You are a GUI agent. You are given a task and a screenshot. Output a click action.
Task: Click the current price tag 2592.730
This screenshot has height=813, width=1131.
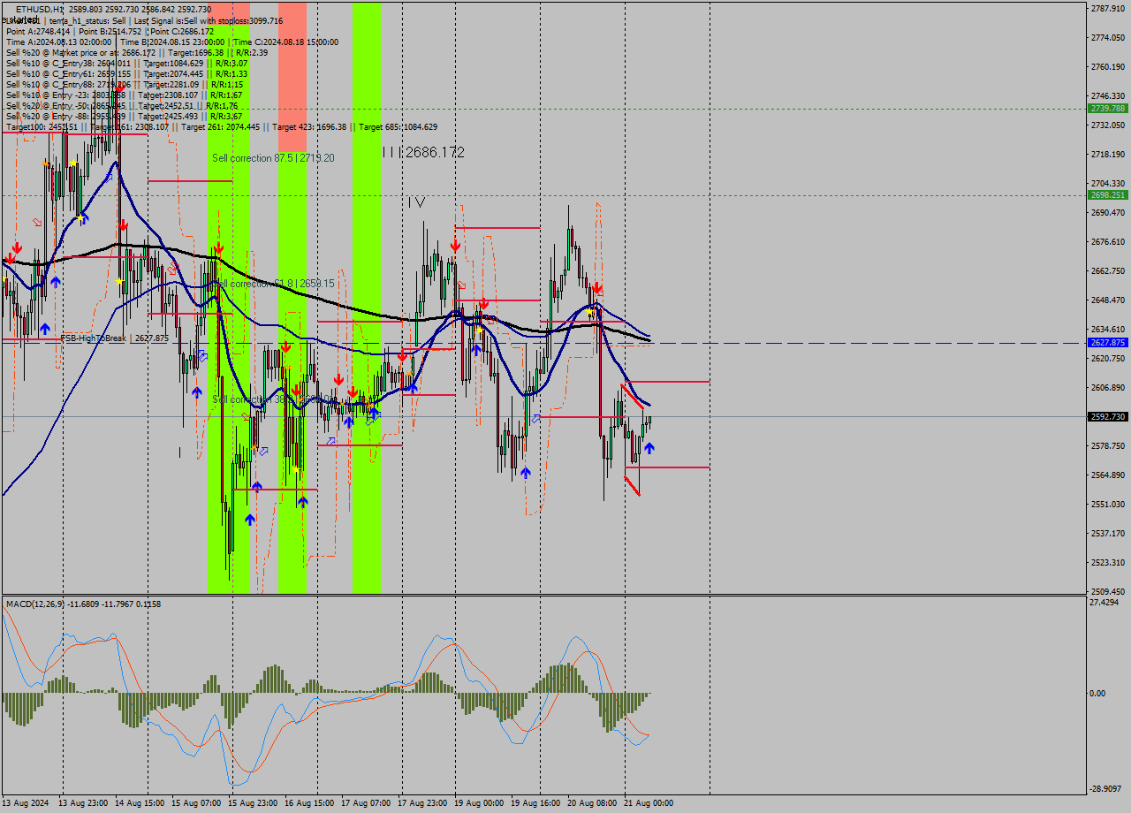point(1108,416)
